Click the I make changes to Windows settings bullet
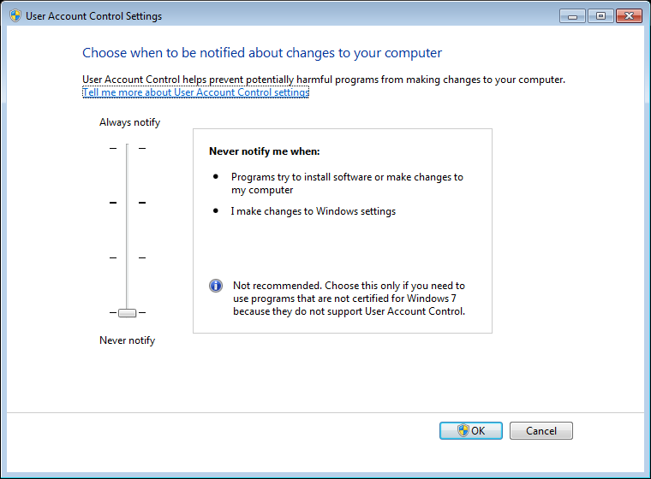651x479 pixels. point(313,211)
